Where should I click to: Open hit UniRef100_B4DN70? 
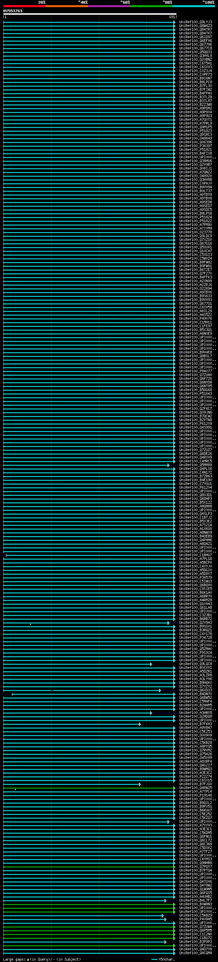196,694
